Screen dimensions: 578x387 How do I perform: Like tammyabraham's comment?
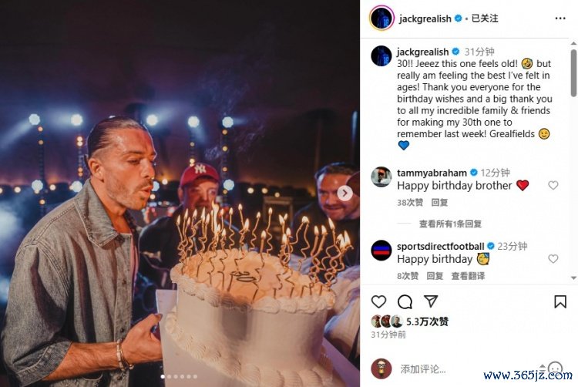553,185
